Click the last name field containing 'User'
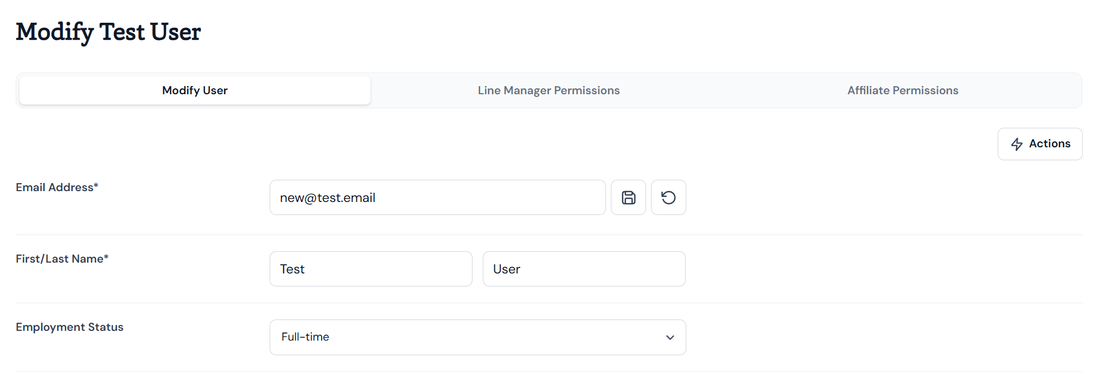 pyautogui.click(x=584, y=269)
